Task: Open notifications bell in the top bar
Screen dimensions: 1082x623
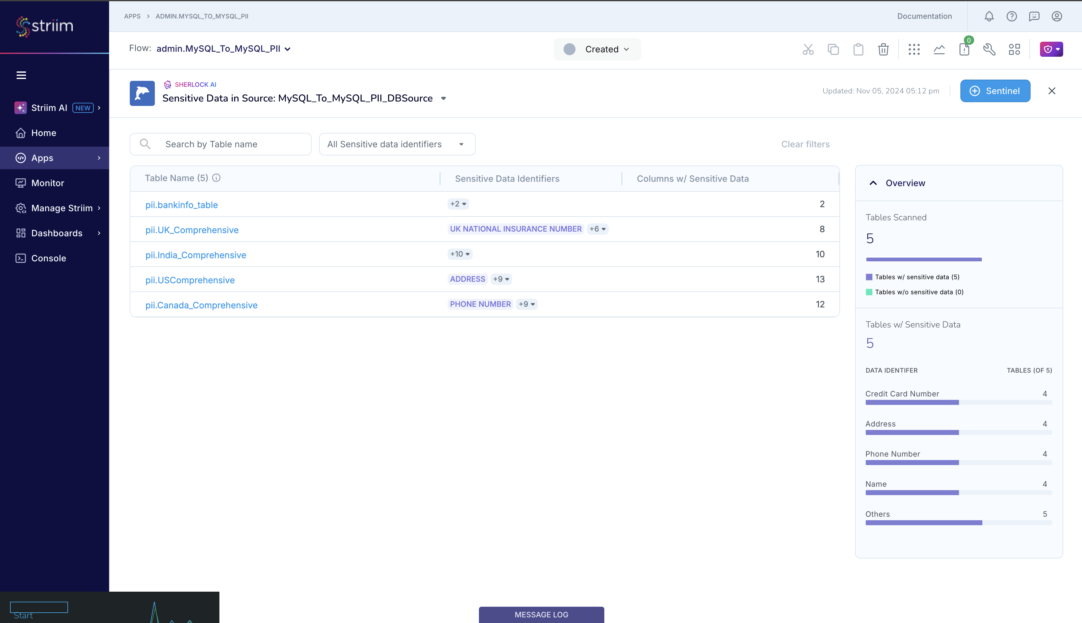Action: [x=989, y=16]
